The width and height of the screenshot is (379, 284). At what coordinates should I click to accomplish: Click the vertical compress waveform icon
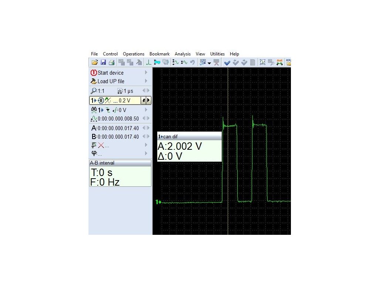click(x=184, y=62)
